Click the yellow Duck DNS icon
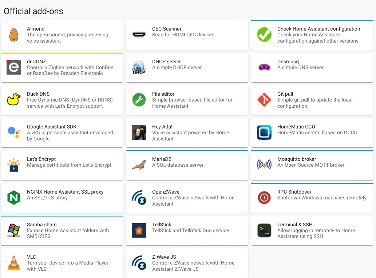 tap(14, 100)
